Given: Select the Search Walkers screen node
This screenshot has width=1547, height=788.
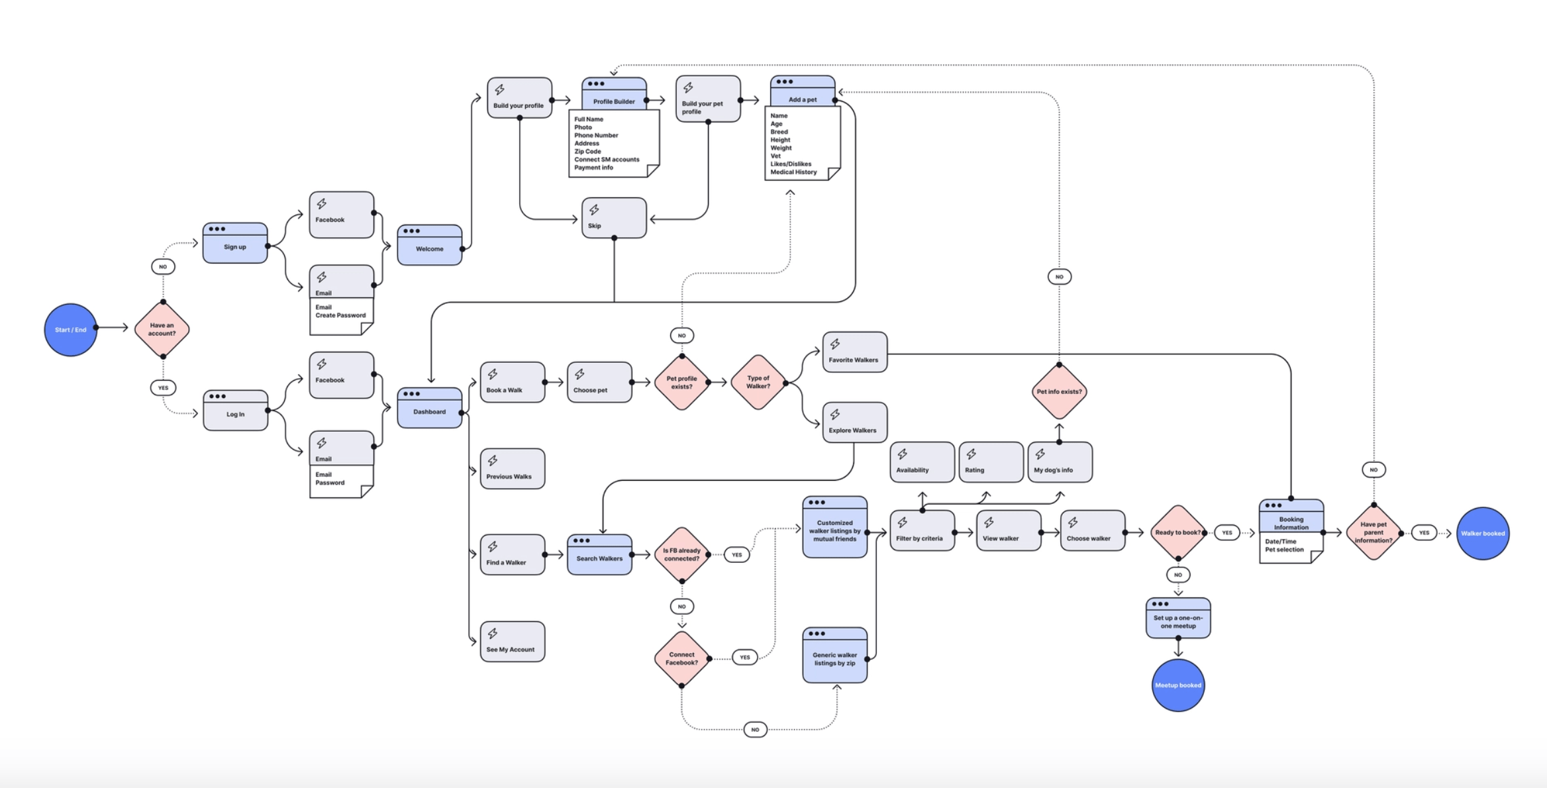Looking at the screenshot, I should pos(599,555).
